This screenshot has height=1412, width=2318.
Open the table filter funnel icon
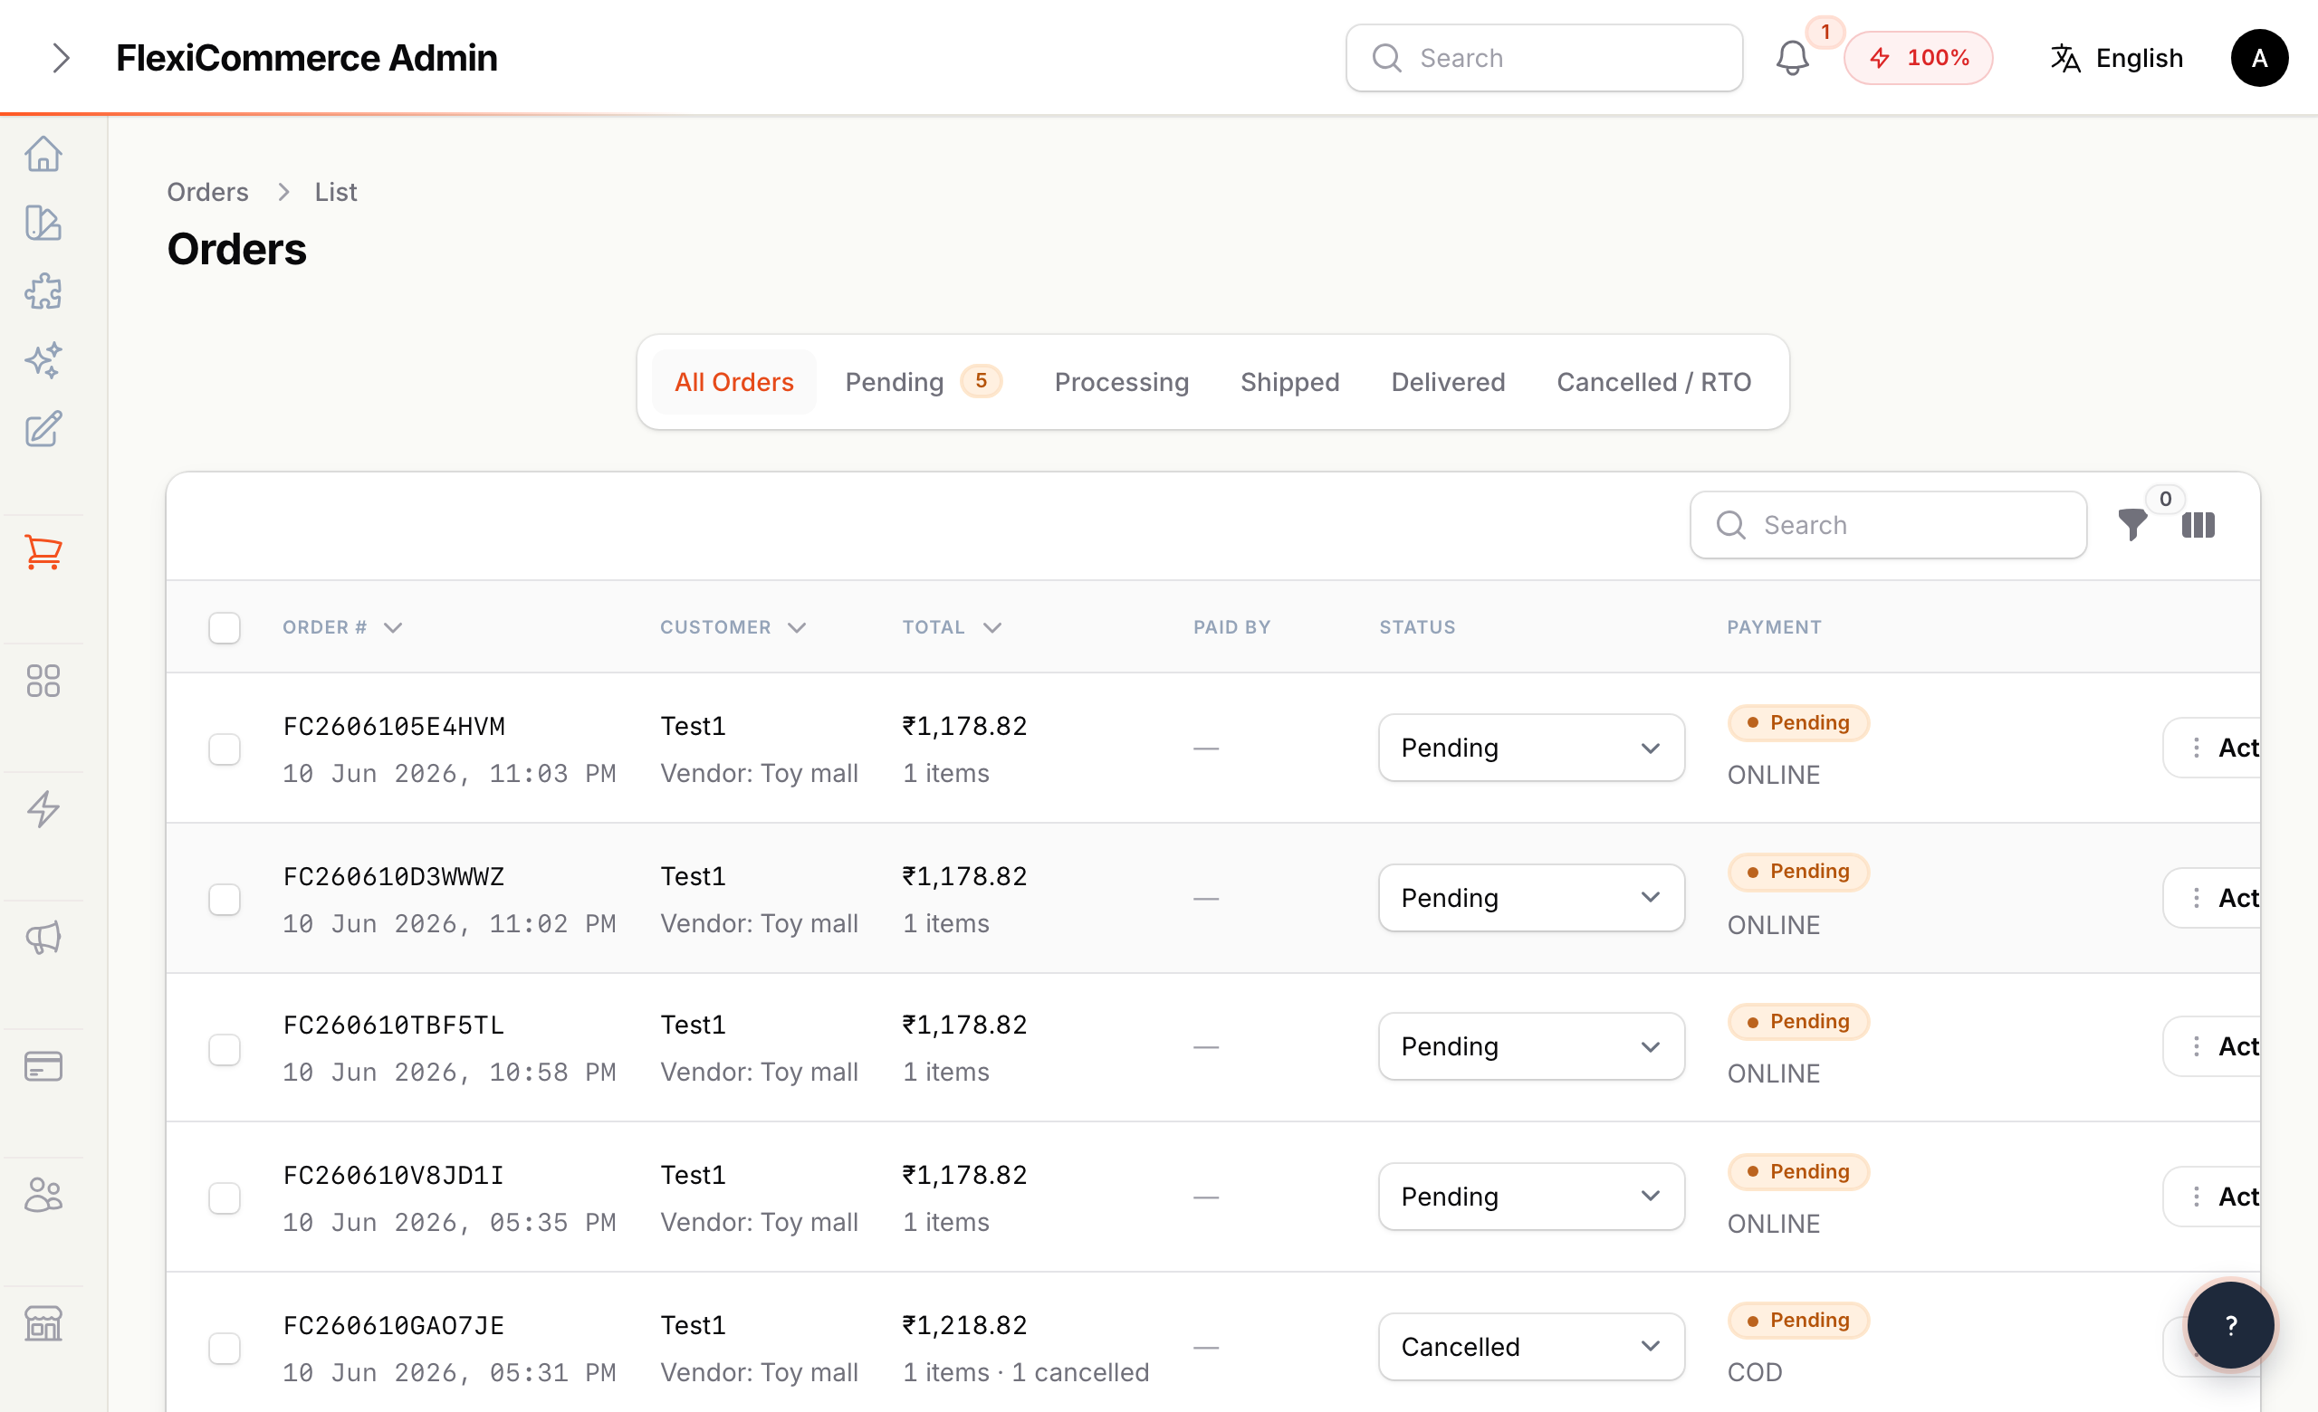tap(2132, 525)
